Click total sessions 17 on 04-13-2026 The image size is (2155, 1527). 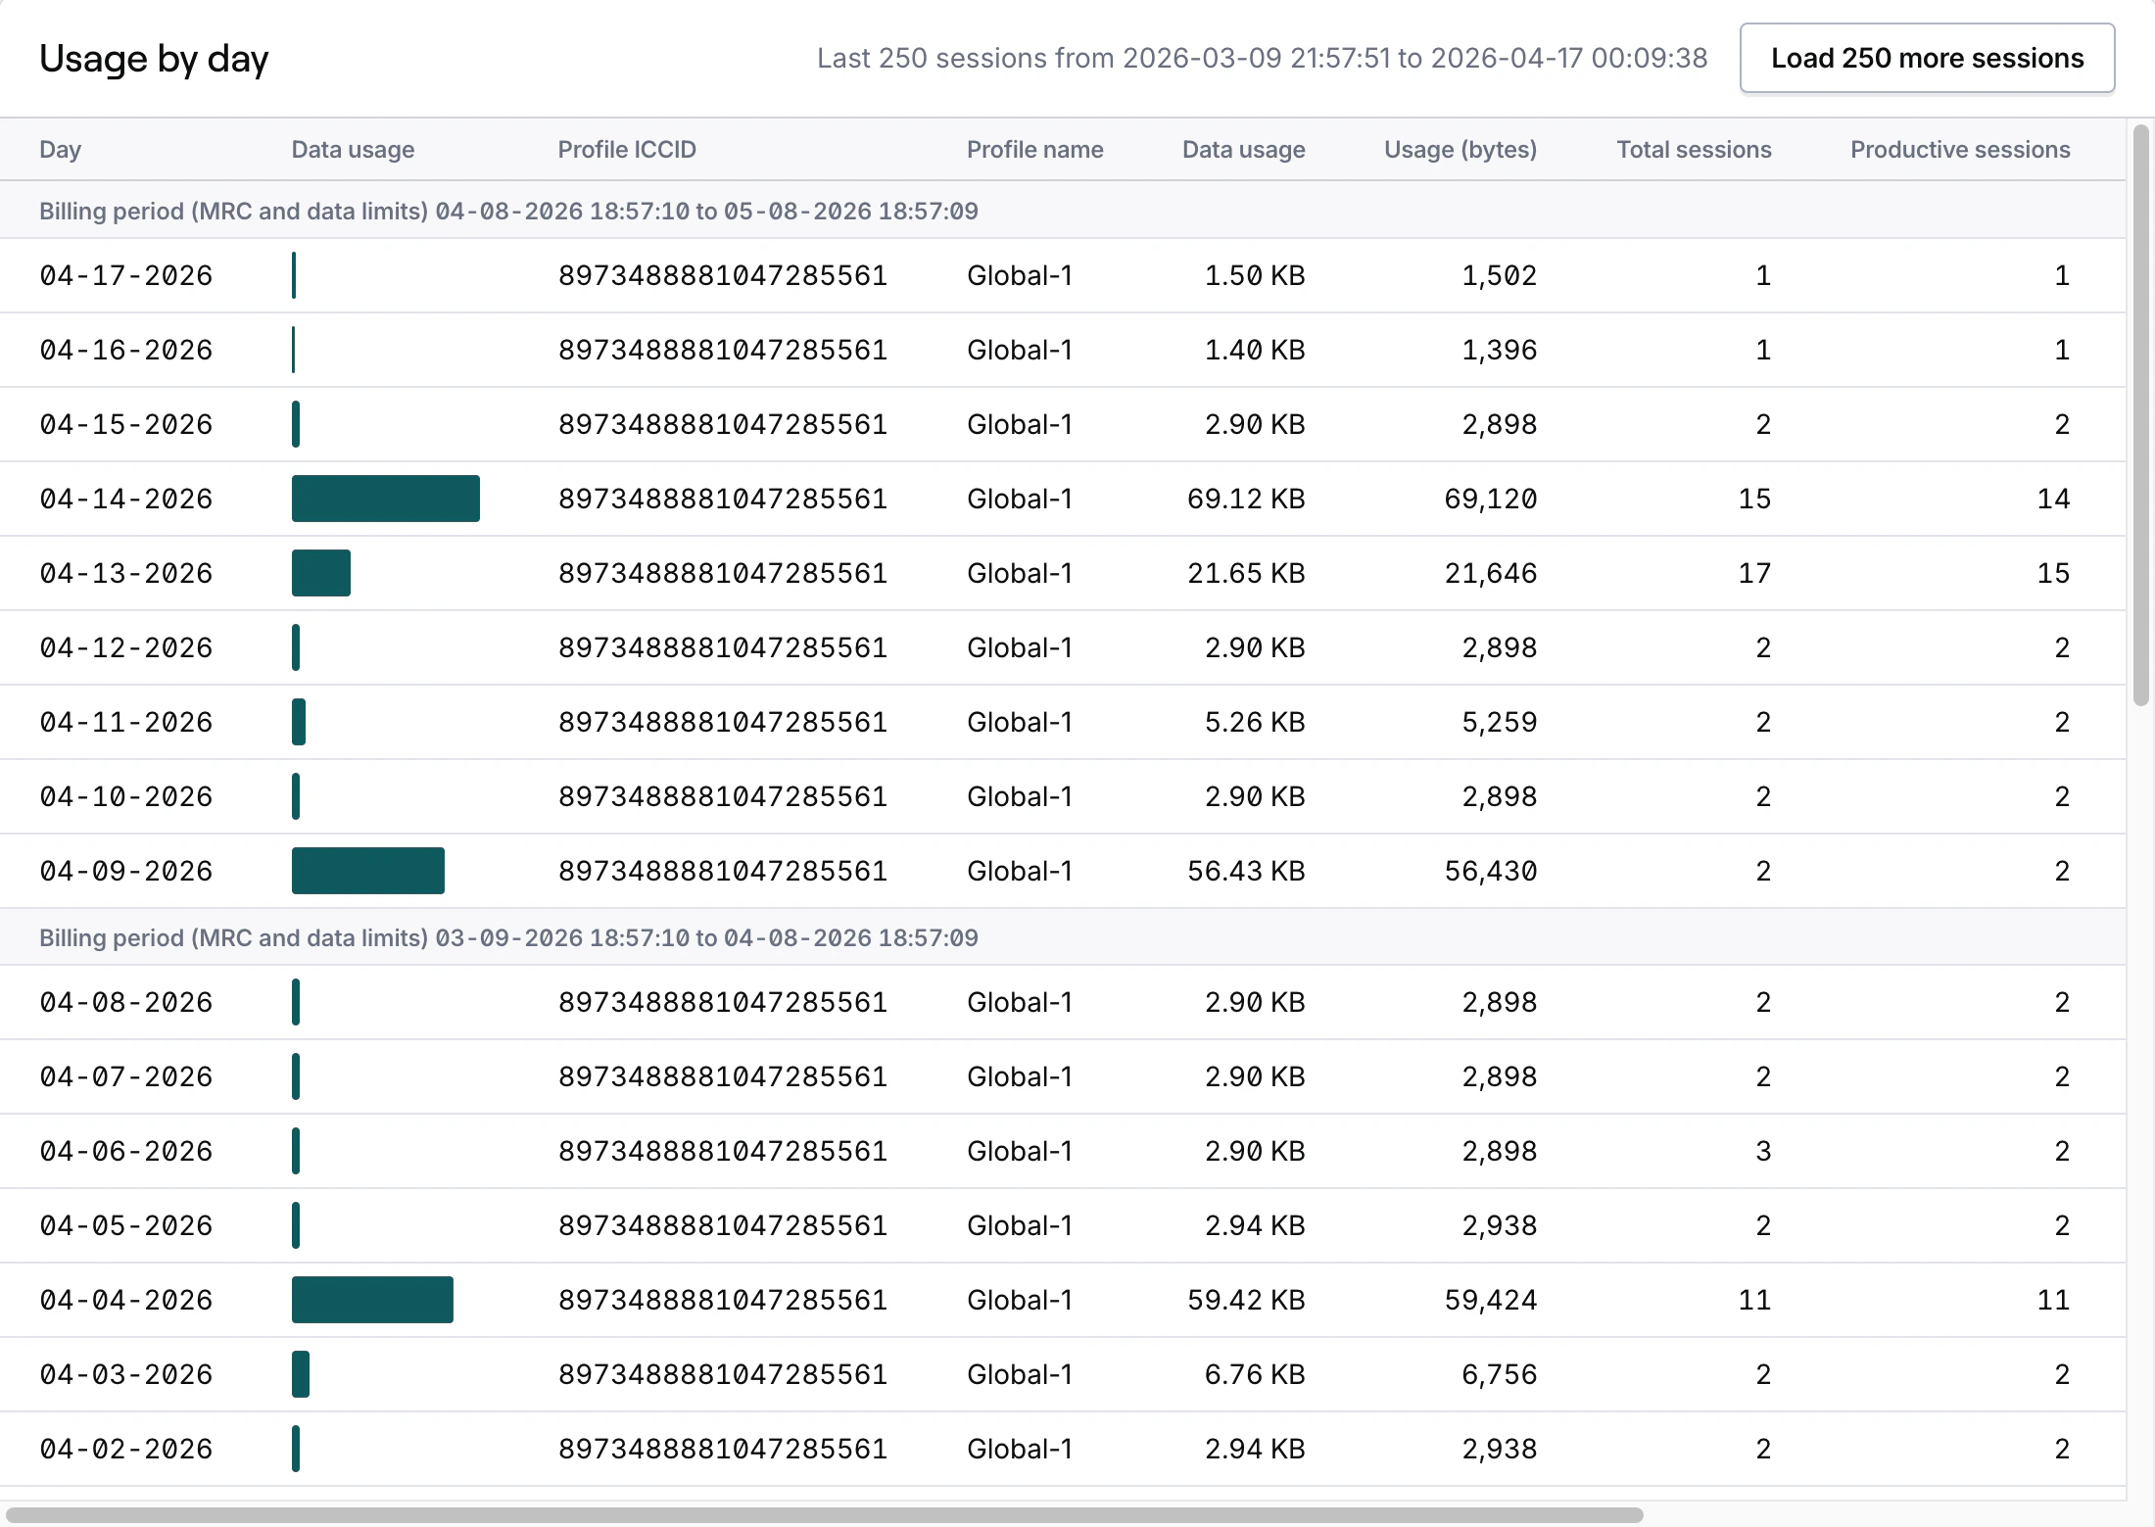pos(1754,573)
